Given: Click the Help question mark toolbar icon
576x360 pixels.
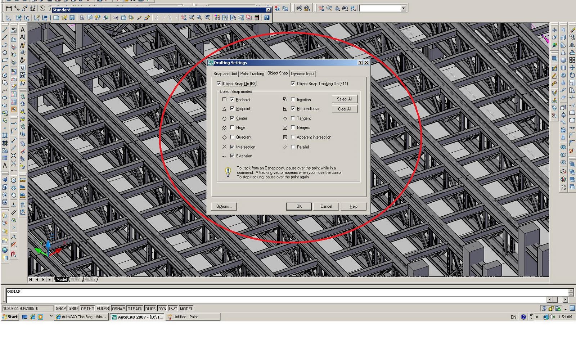Looking at the screenshot, I should tap(267, 18).
